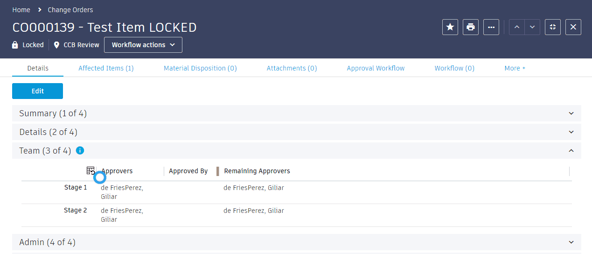Viewport: 592px width, 254px height.
Task: Bookmark this change order with the star icon
Action: [450, 27]
